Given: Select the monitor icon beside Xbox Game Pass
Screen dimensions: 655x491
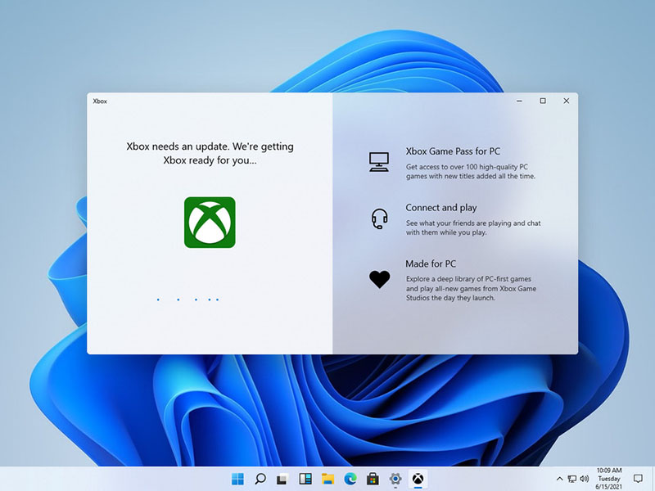Looking at the screenshot, I should (378, 160).
